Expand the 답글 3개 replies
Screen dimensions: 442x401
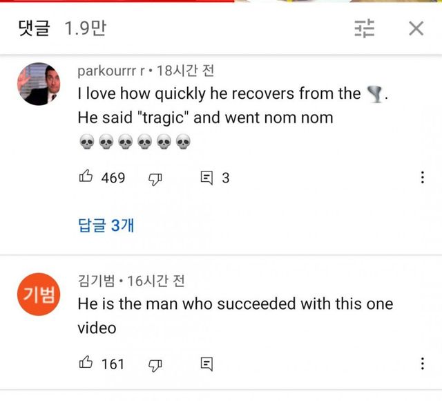106,225
